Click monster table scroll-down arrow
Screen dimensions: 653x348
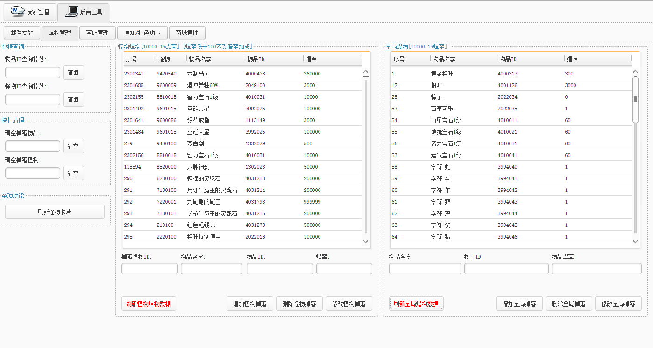pos(366,241)
